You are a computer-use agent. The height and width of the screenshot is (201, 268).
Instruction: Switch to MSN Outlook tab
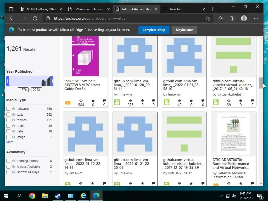click(x=42, y=9)
